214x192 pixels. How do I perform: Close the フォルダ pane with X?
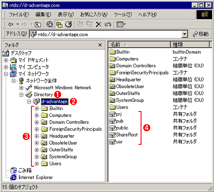(x=100, y=45)
